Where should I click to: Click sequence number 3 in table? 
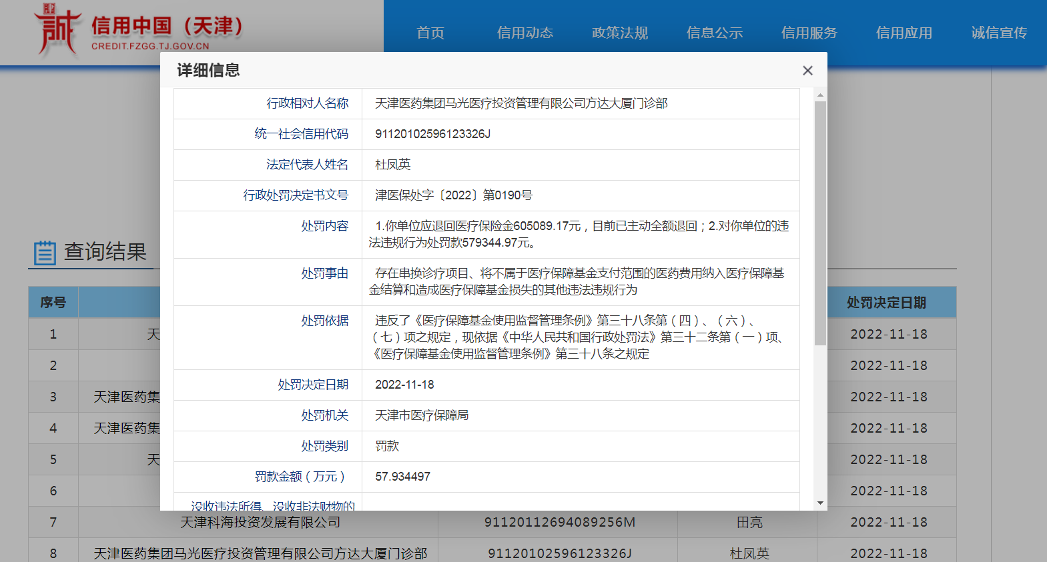tap(53, 397)
